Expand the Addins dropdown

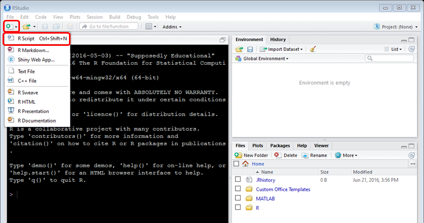(x=172, y=26)
